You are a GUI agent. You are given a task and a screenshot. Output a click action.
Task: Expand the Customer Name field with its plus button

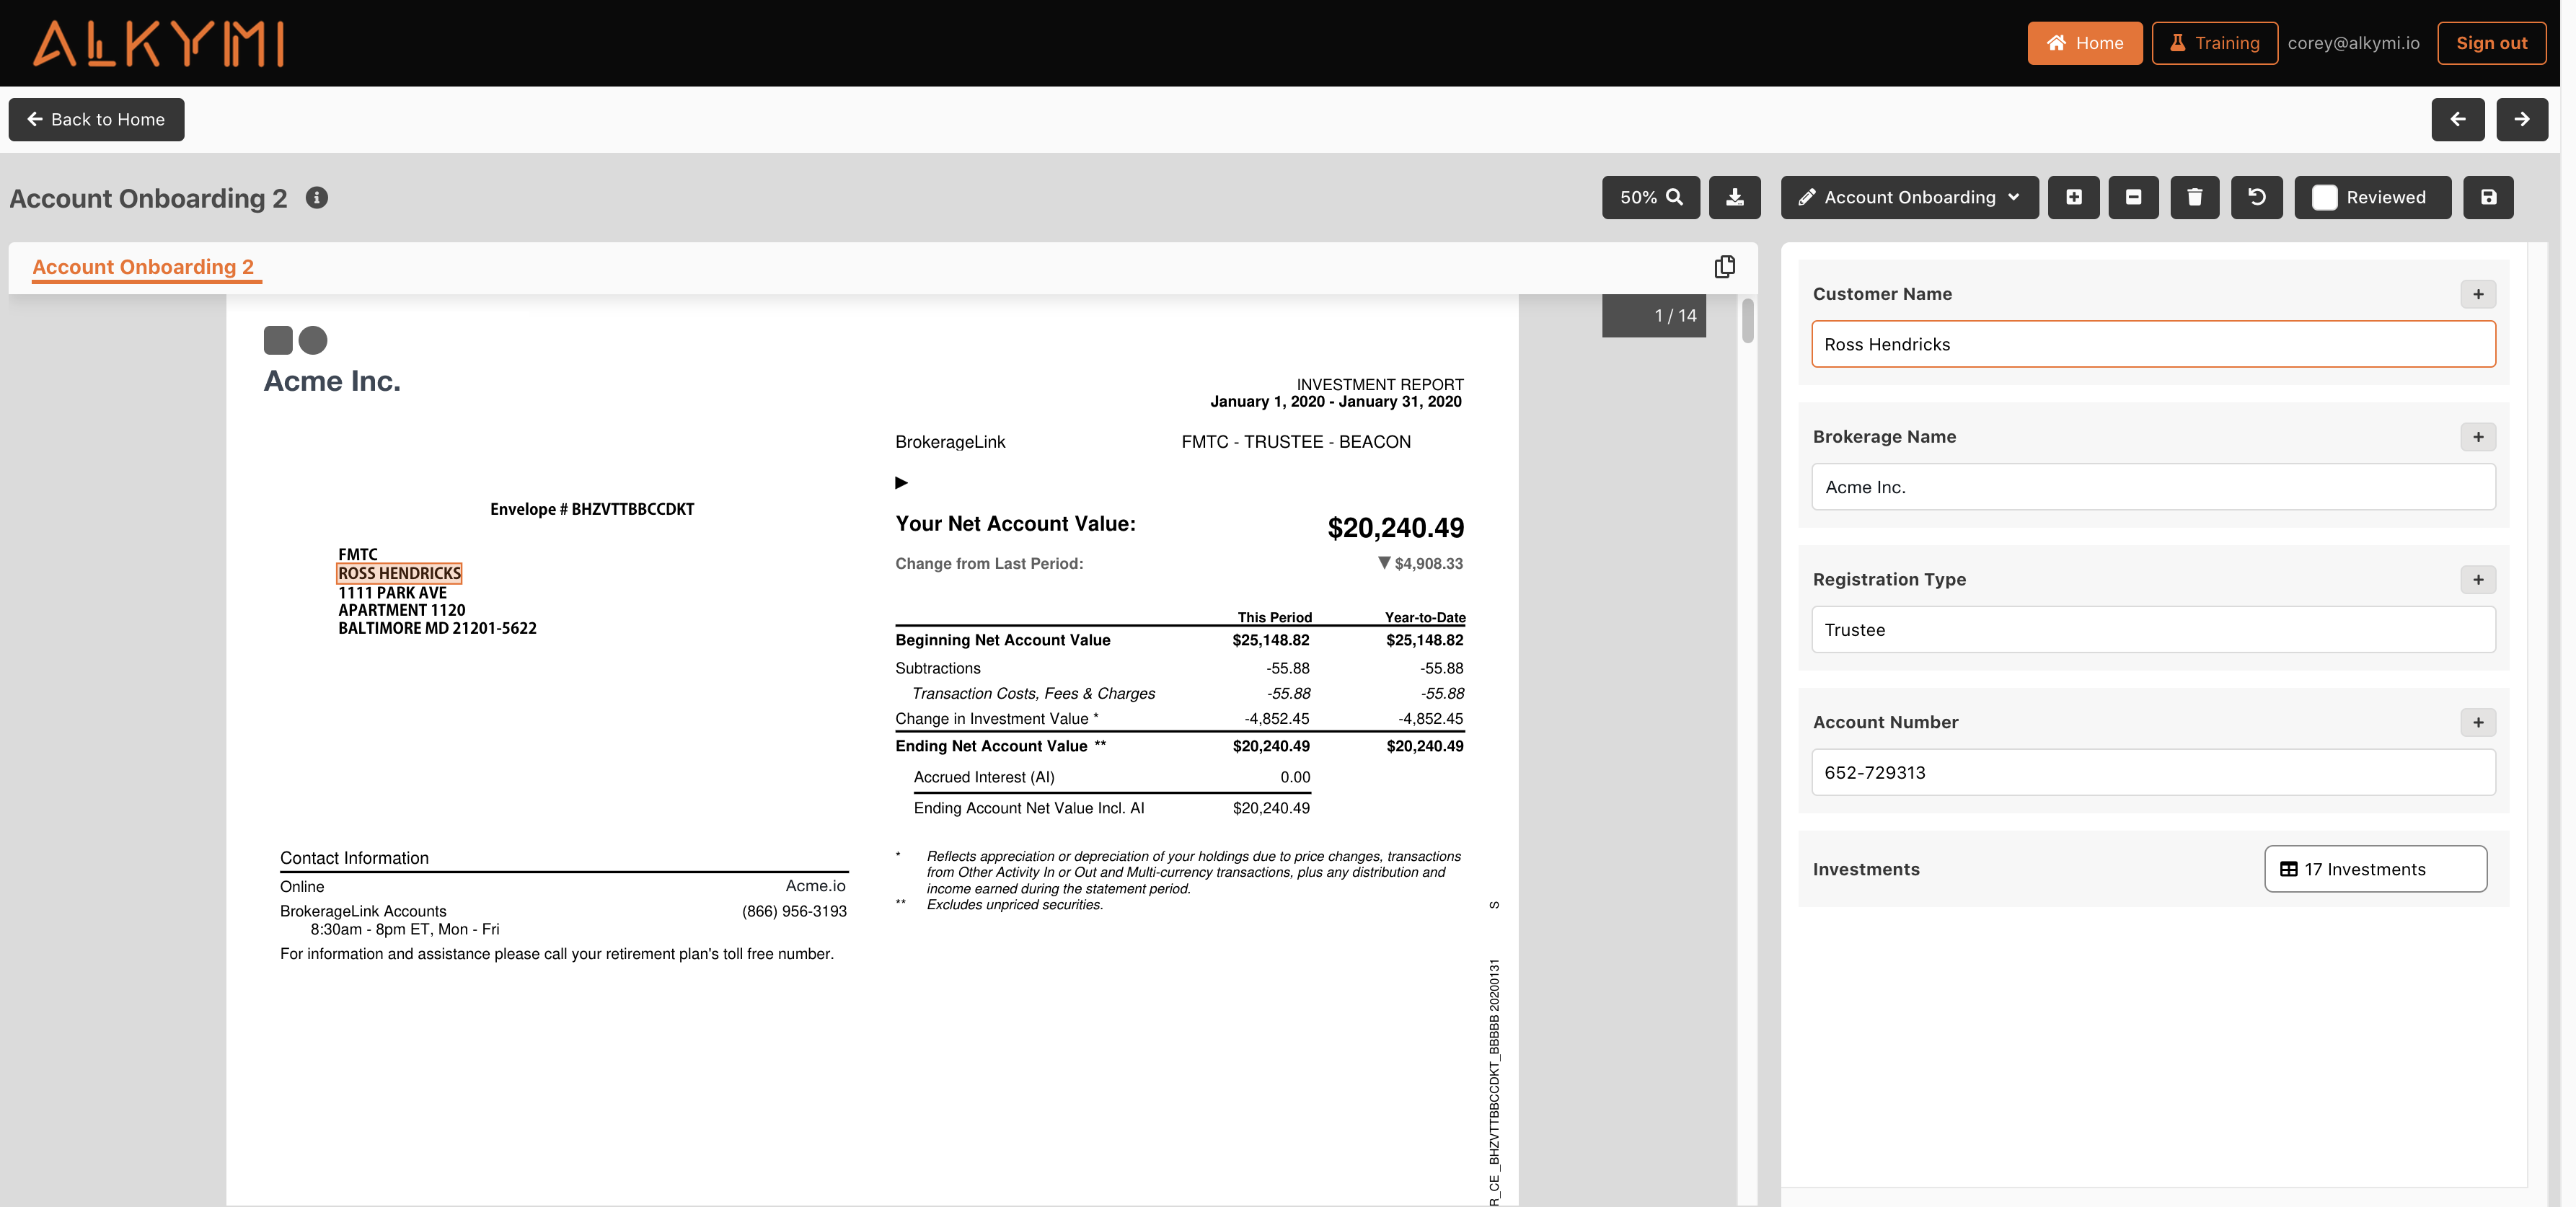point(2479,294)
